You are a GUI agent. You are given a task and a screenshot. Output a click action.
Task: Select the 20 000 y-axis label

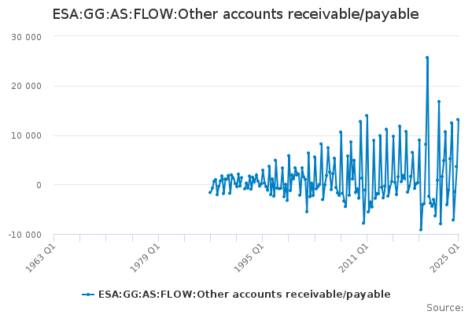click(x=26, y=86)
